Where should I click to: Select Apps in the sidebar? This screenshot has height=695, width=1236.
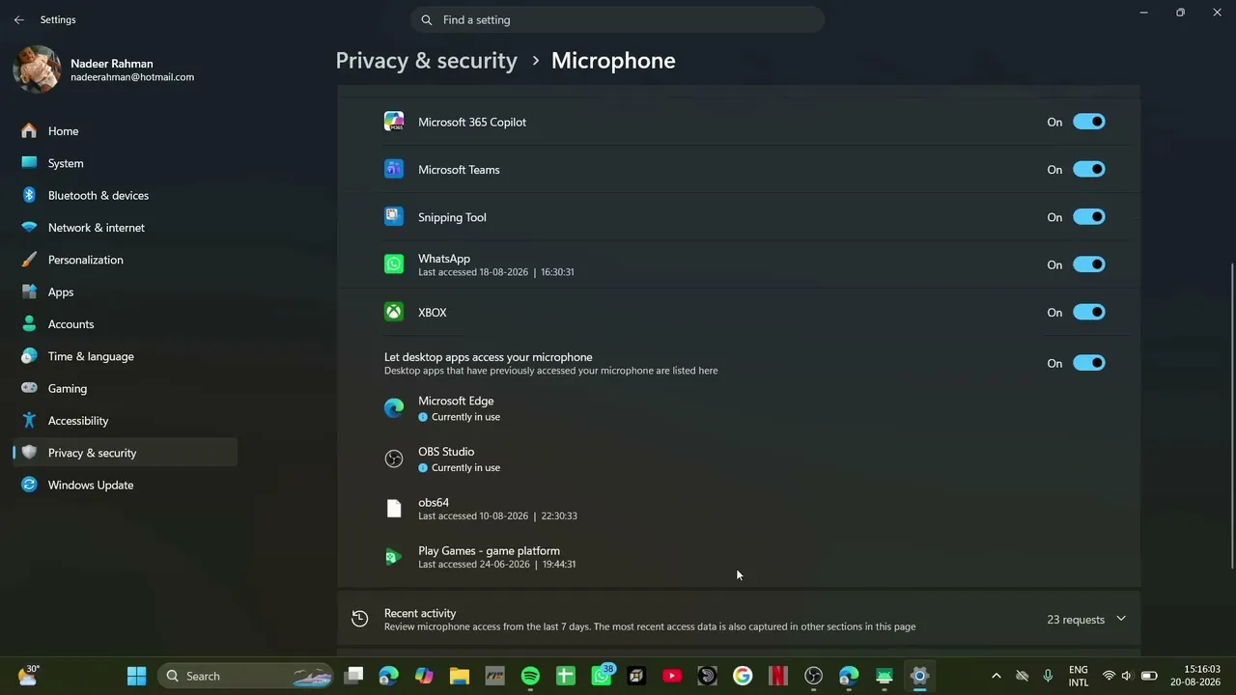click(x=125, y=292)
